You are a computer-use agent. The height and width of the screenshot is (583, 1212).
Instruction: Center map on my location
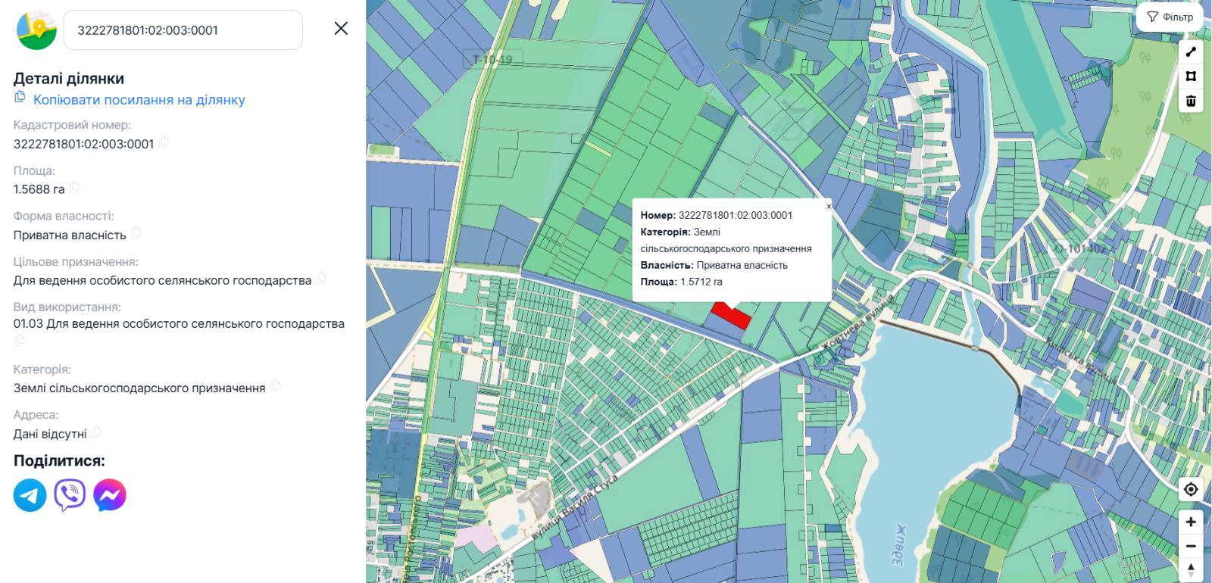tap(1191, 490)
